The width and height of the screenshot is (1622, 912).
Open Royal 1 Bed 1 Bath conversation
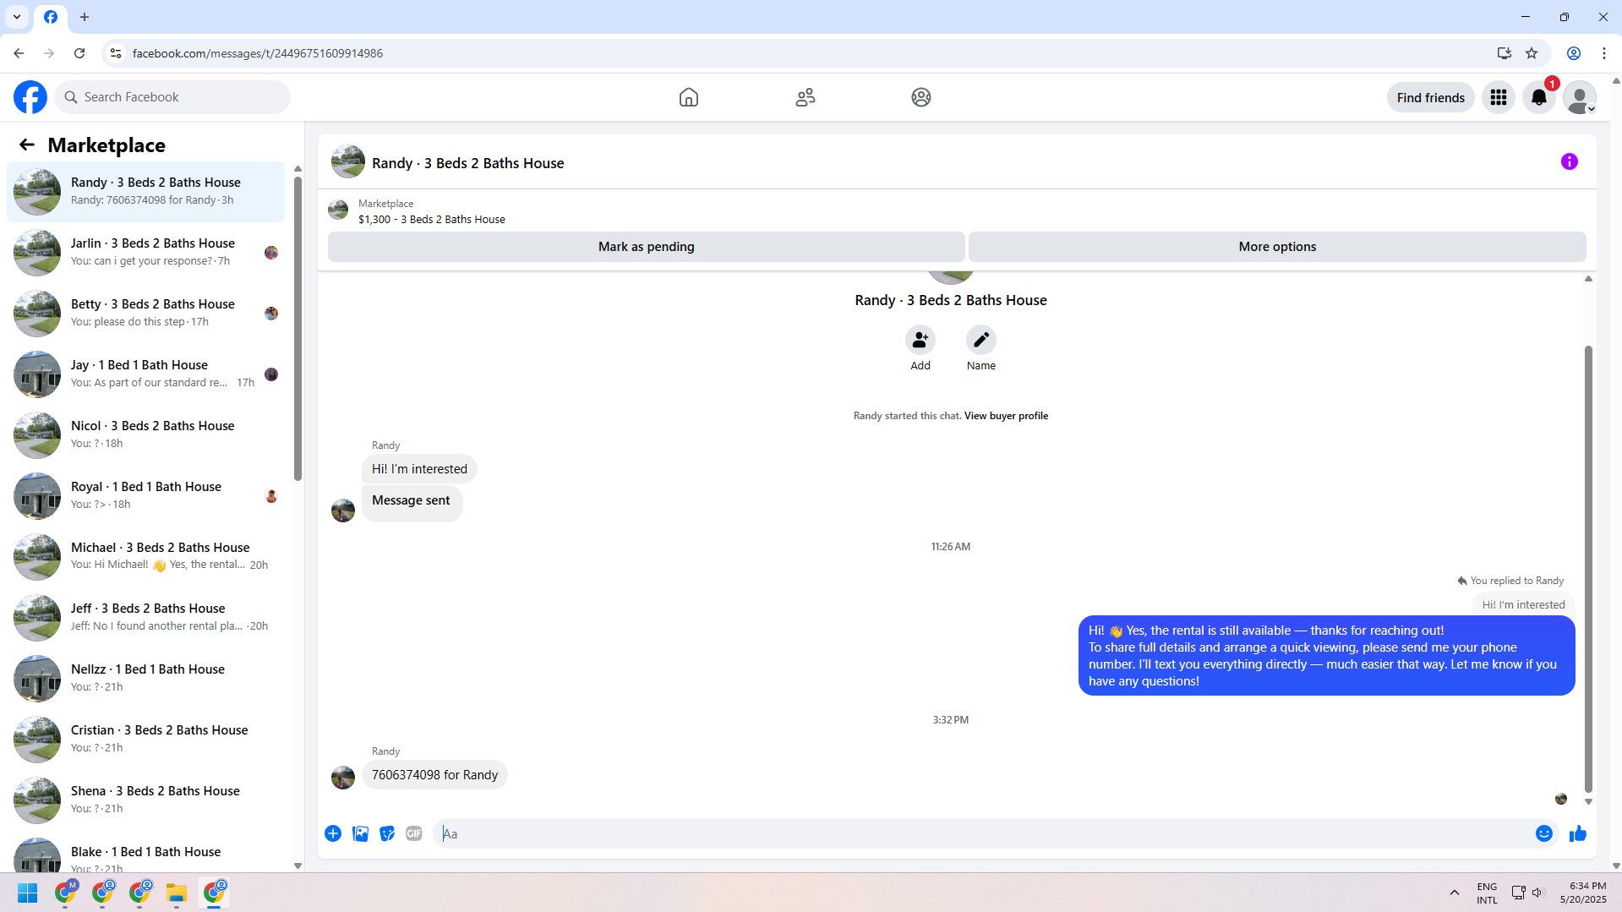(145, 495)
